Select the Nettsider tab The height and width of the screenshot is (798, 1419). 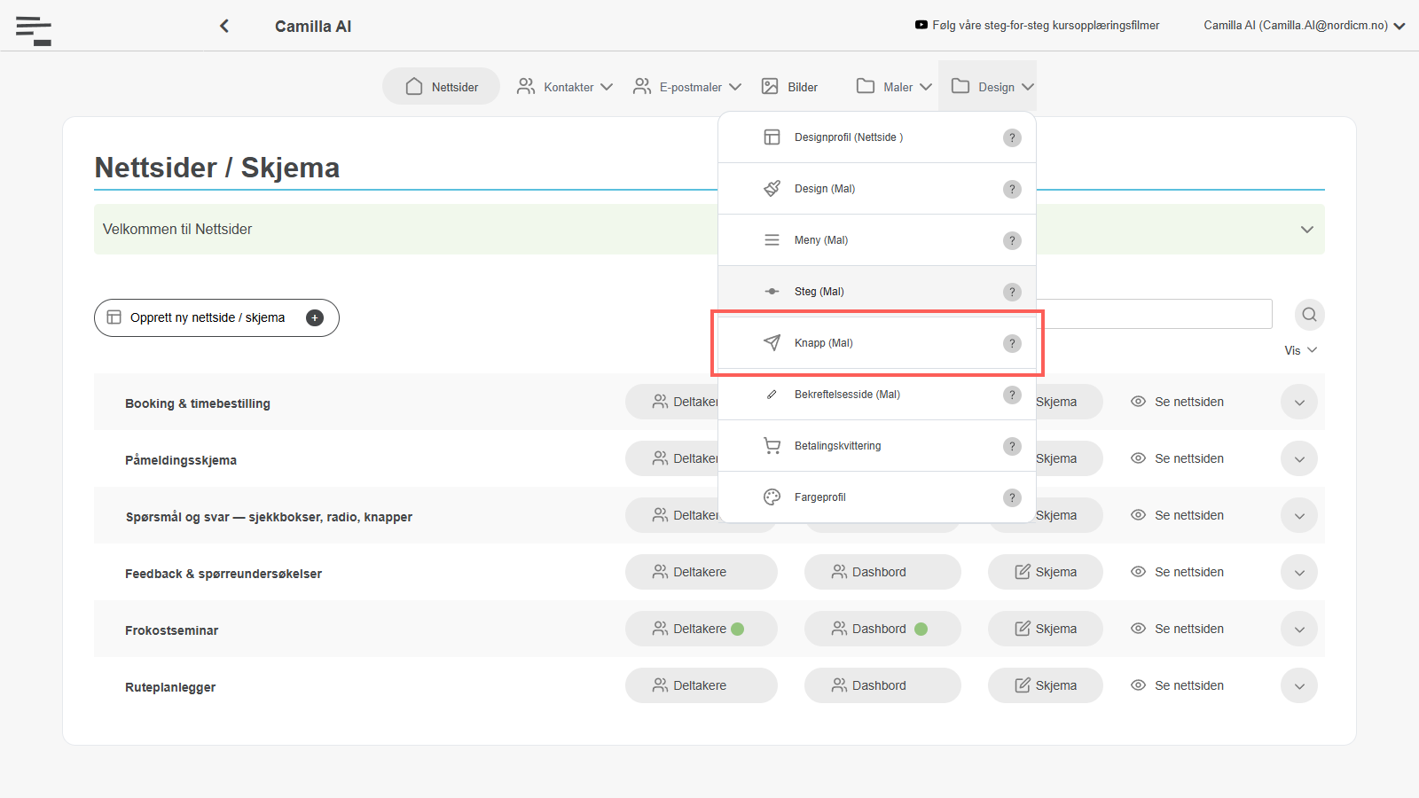[x=442, y=87]
